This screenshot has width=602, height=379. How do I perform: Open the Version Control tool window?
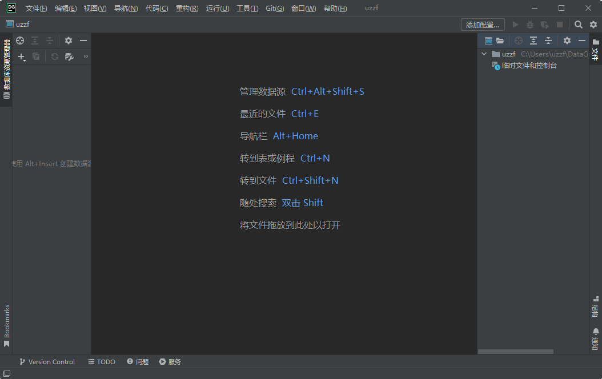tap(47, 362)
